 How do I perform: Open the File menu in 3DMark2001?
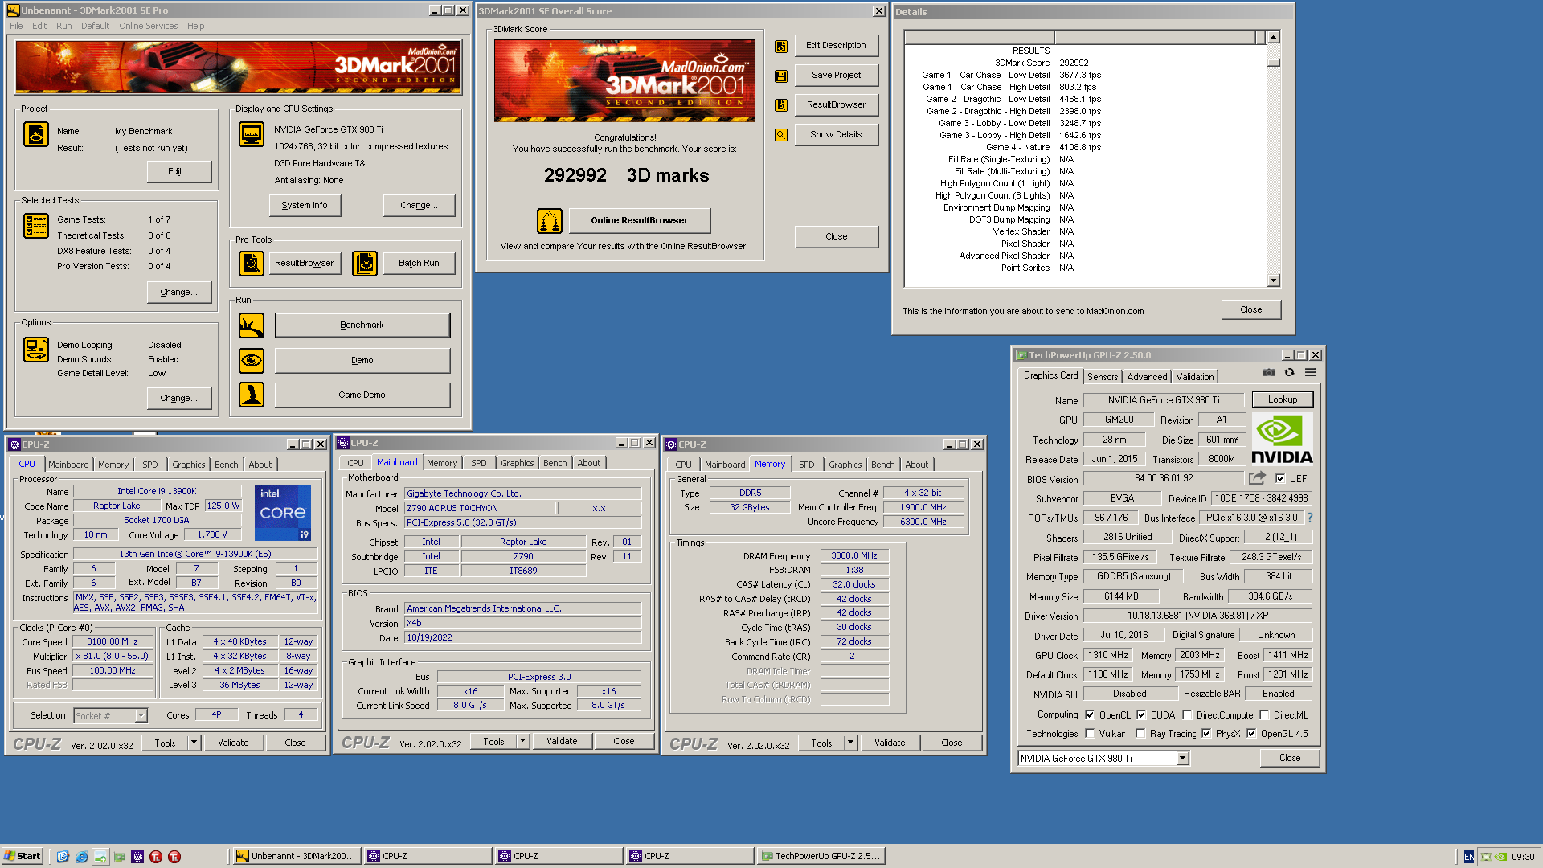(16, 26)
